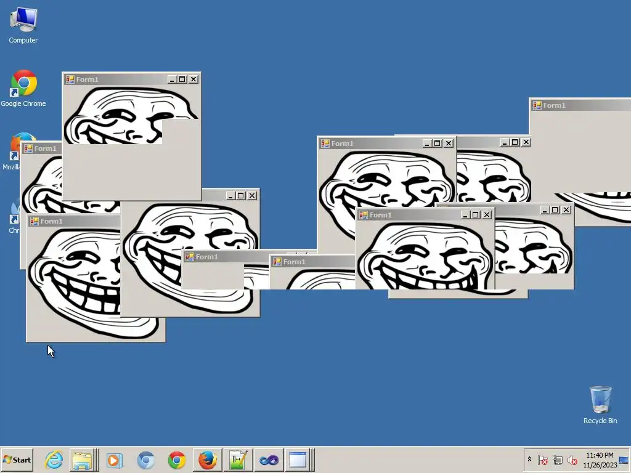The image size is (631, 473).
Task: Click the title bar of Form1 covering the Mozilla icon
Action: (x=42, y=148)
